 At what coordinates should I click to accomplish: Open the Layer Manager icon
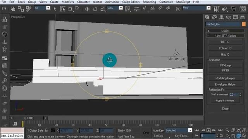pos(233,9)
